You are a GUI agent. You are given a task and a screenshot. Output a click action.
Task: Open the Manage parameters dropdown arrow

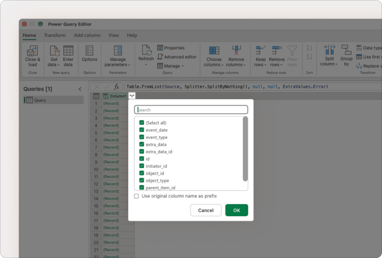129,65
